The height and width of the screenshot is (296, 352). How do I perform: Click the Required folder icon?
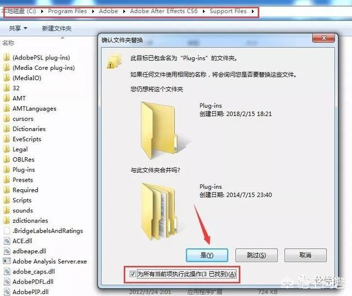[7, 190]
